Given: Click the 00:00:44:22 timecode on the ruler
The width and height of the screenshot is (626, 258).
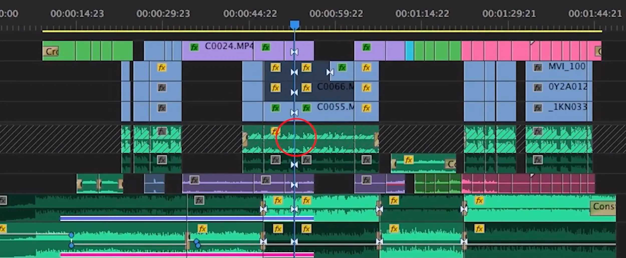Looking at the screenshot, I should [250, 13].
